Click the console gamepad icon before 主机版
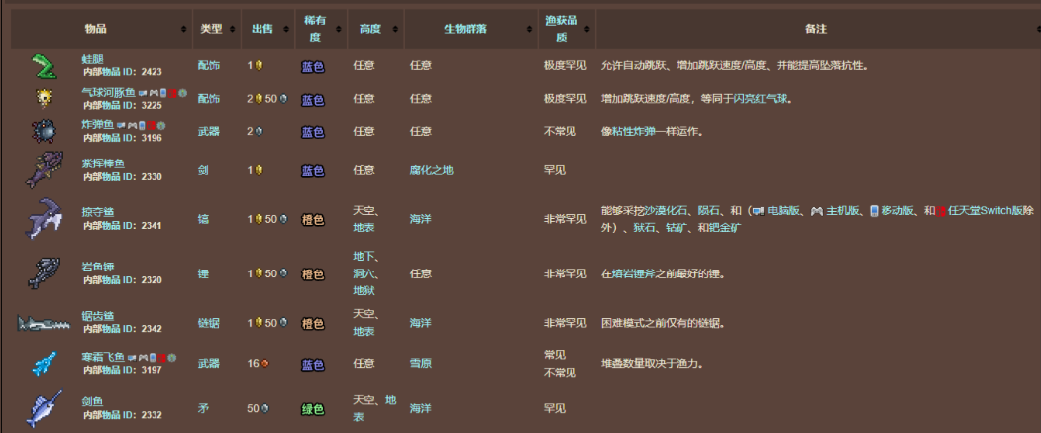Image resolution: width=1041 pixels, height=433 pixels. 816,211
